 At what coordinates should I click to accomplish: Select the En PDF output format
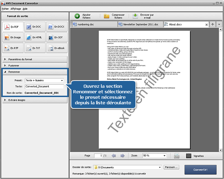13,27
